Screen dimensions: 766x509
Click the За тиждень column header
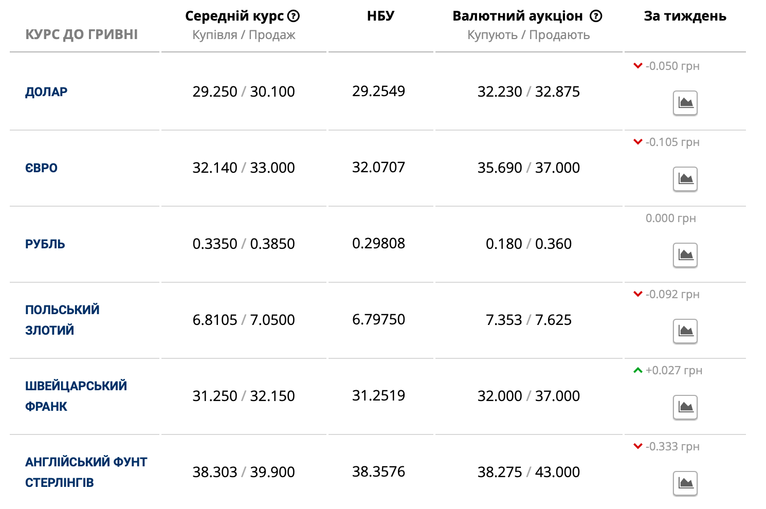pyautogui.click(x=685, y=16)
